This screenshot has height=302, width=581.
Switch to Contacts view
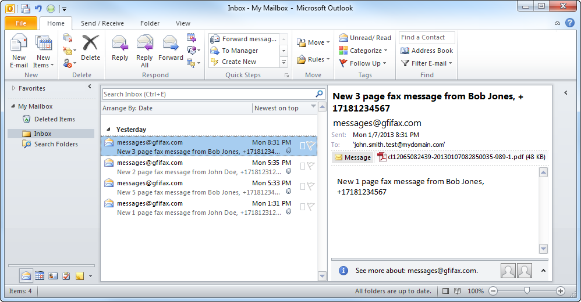pos(53,276)
